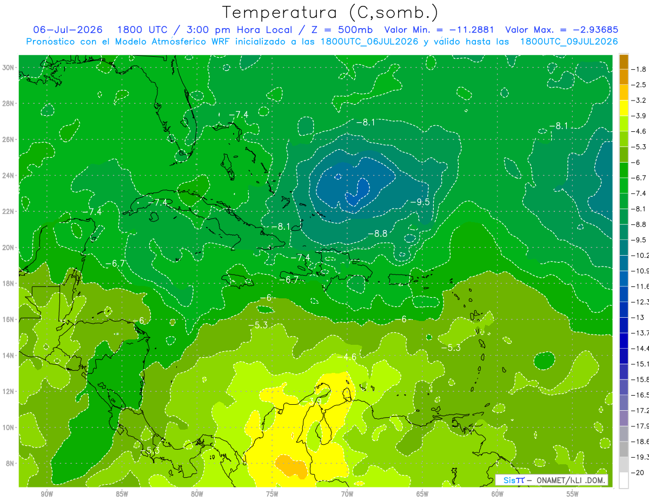Click the -3.2 colorbar scale label
This screenshot has height=501, width=649.
point(639,101)
